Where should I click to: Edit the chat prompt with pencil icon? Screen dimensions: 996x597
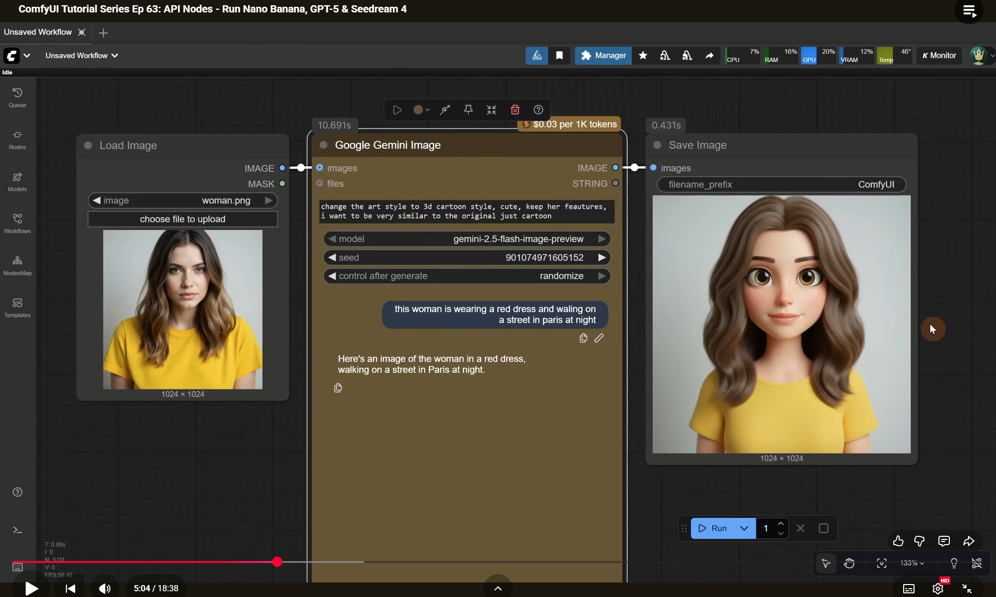pyautogui.click(x=599, y=338)
